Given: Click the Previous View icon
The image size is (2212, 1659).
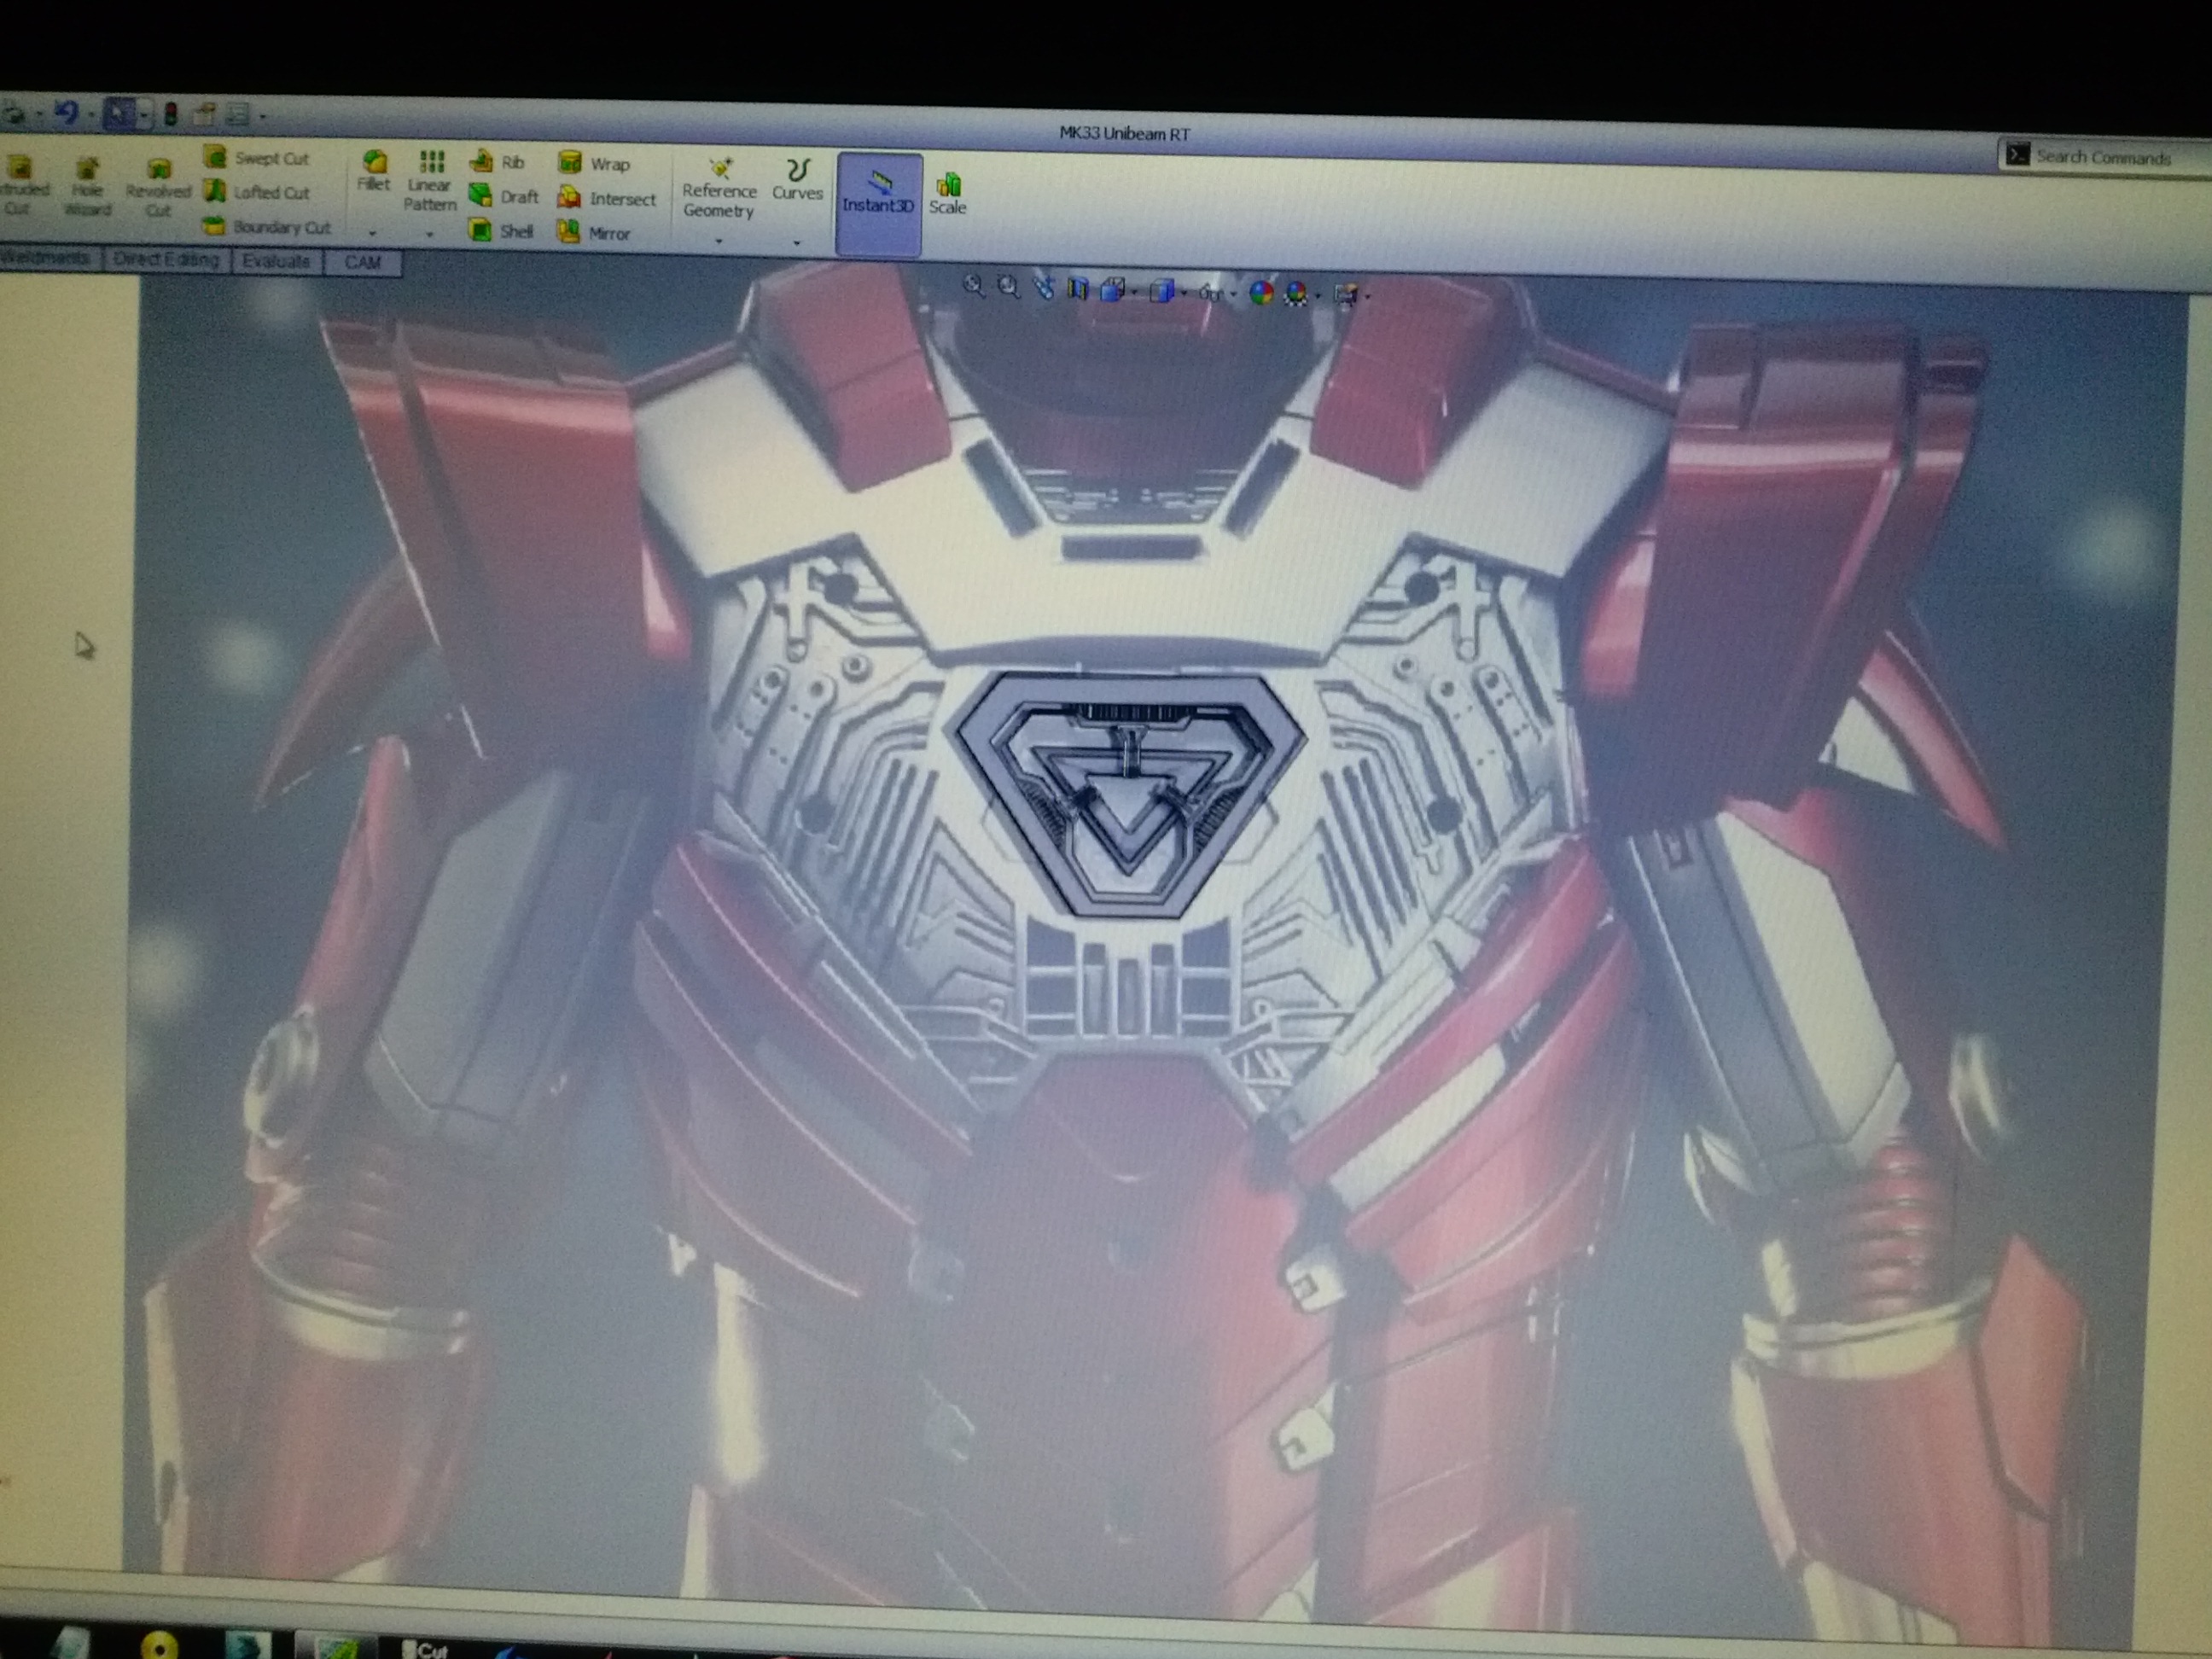Looking at the screenshot, I should tap(1043, 288).
